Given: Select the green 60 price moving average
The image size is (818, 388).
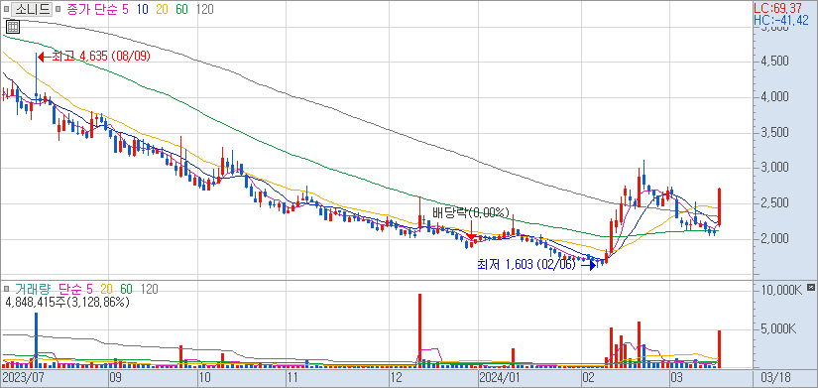Looking at the screenshot, I should tap(182, 9).
